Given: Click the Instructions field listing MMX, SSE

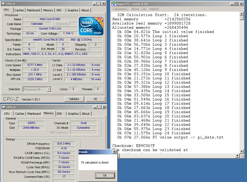Looking at the screenshot, I should pyautogui.click(x=63, y=54).
